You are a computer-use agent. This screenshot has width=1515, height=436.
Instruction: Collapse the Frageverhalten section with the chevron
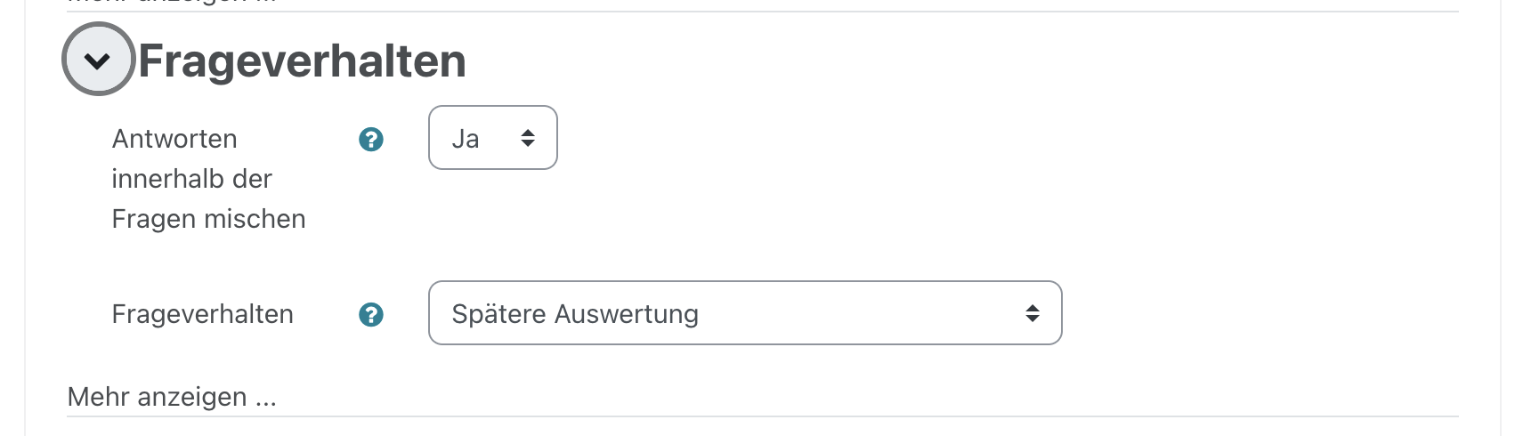(x=98, y=60)
